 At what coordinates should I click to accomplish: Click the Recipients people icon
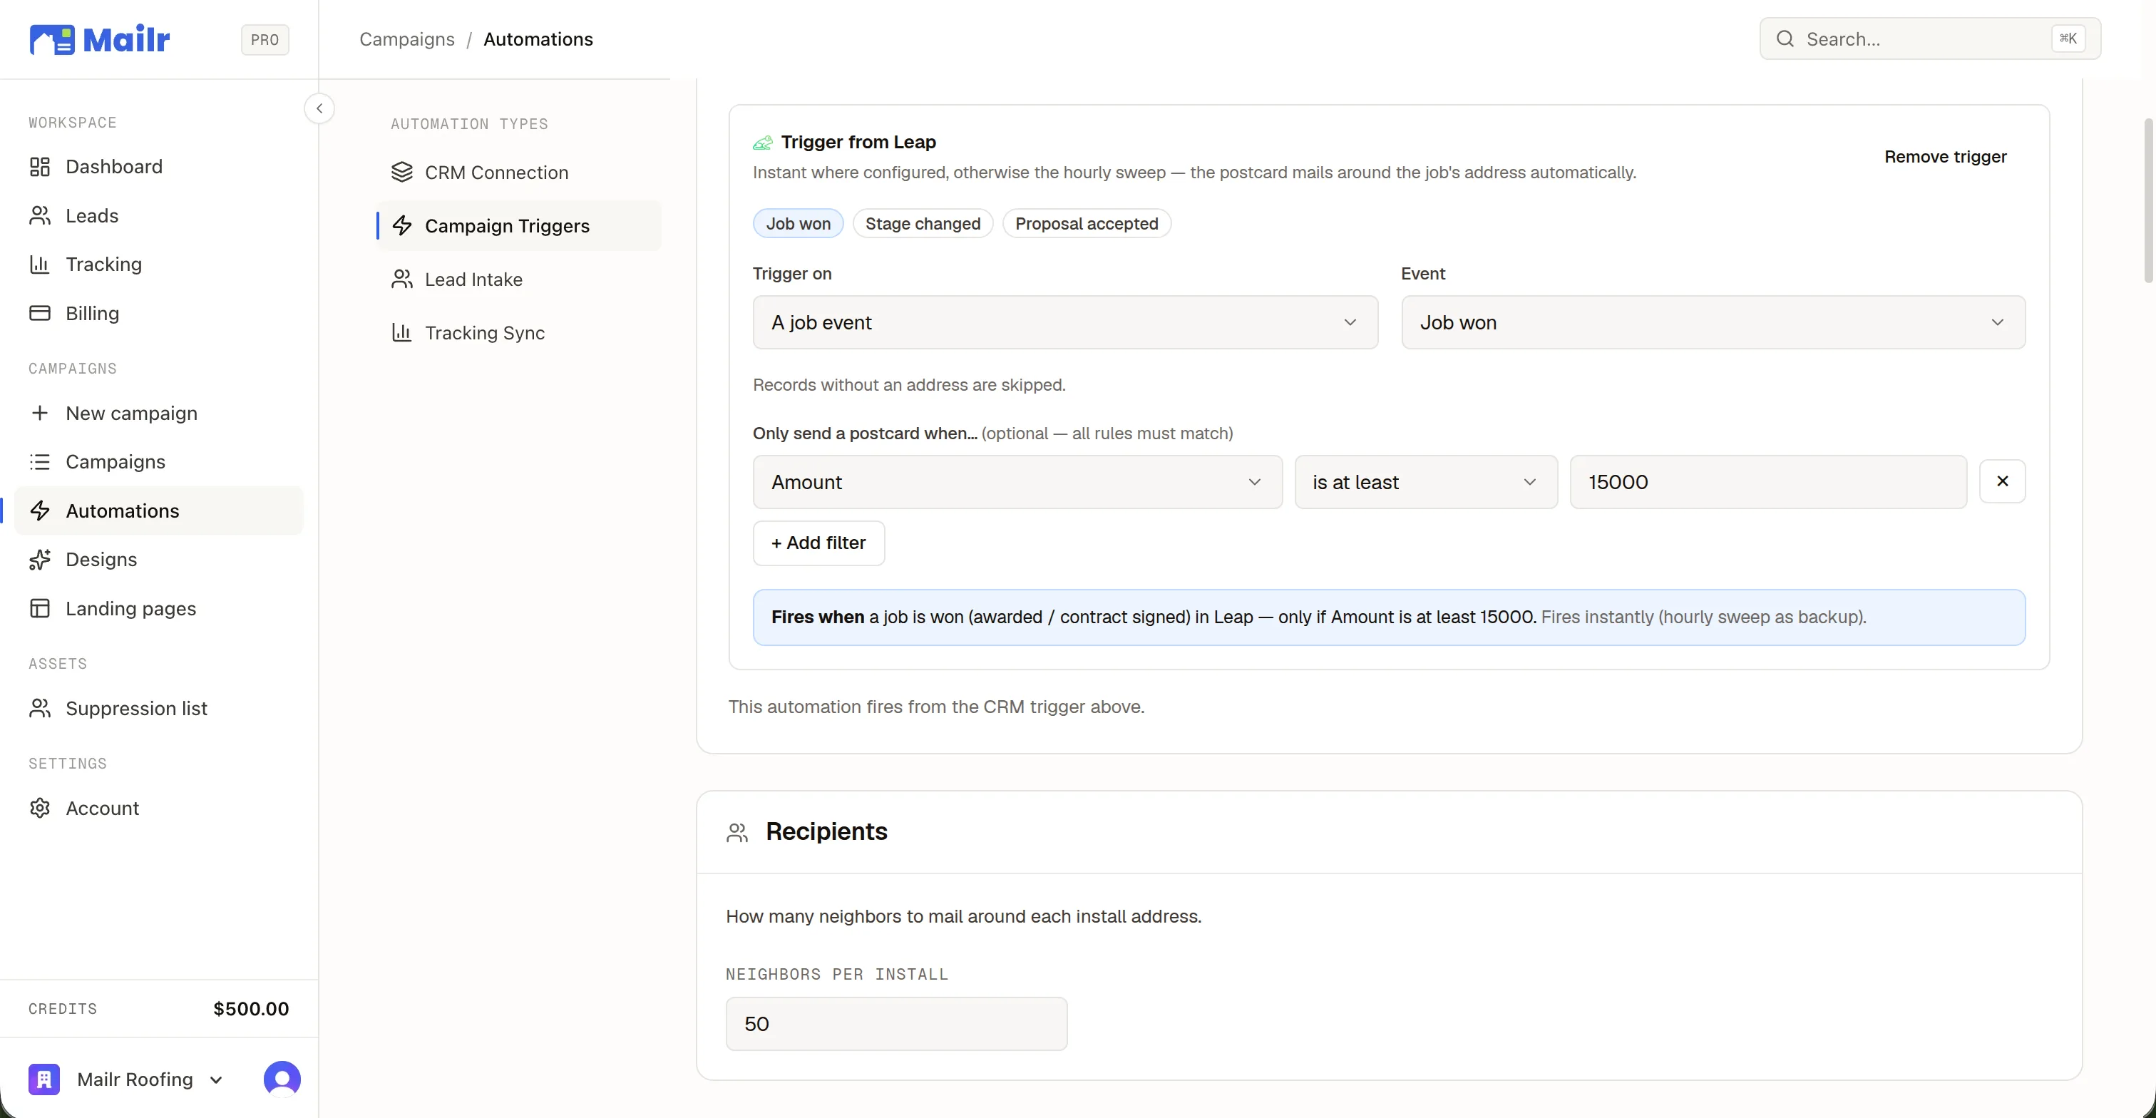coord(736,833)
